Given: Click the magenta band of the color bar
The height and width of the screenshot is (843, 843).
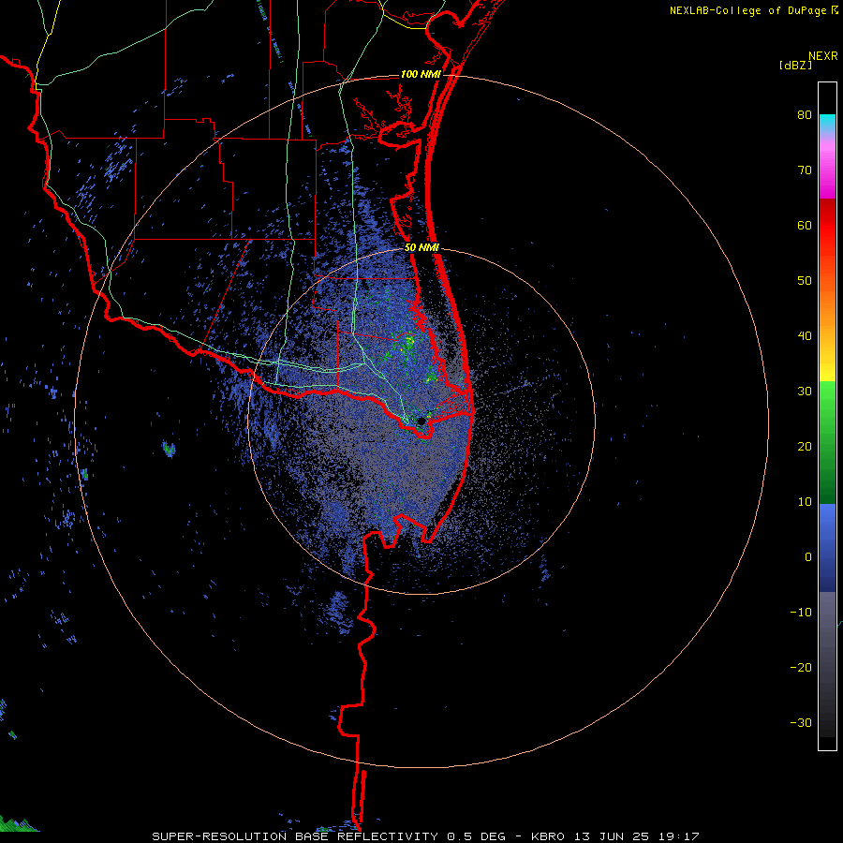Looking at the screenshot, I should (x=827, y=172).
